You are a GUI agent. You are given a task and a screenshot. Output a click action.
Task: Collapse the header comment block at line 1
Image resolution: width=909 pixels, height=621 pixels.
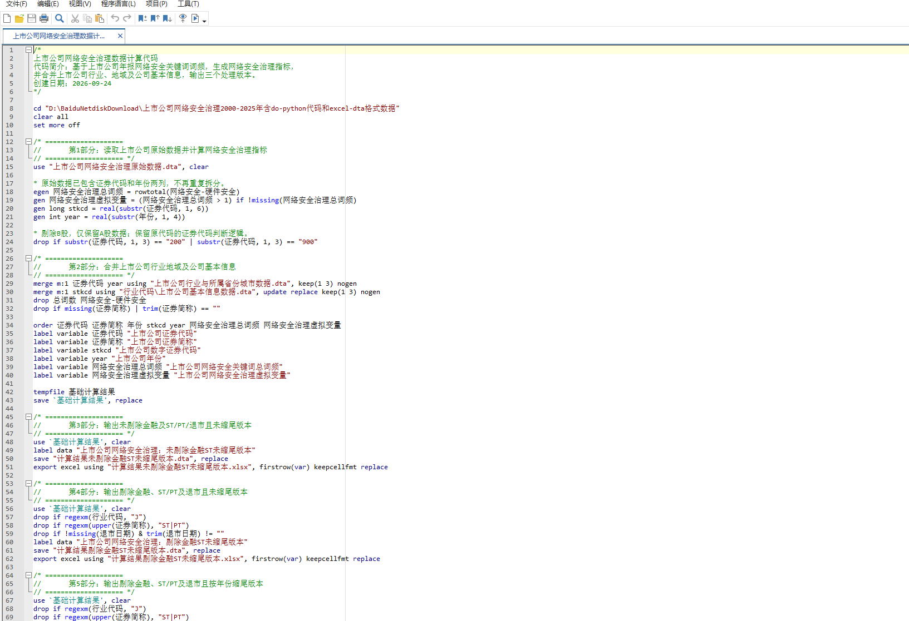(28, 49)
